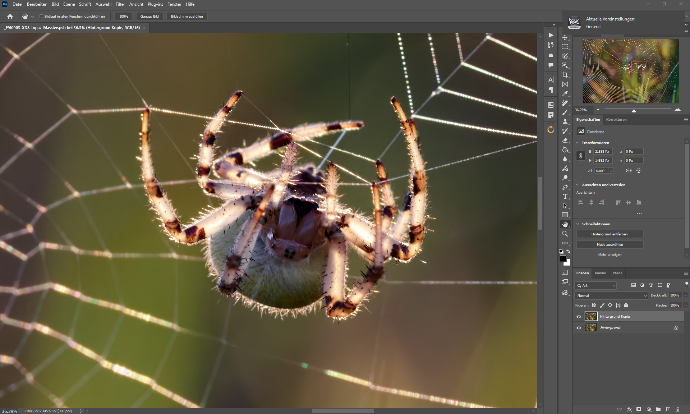
Task: Click the foreground color swatch
Action: 563,259
